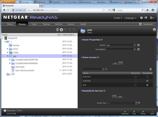158x117 pixels.
Task: Uncheck Read/Write for sdormon
Action: [147, 81]
